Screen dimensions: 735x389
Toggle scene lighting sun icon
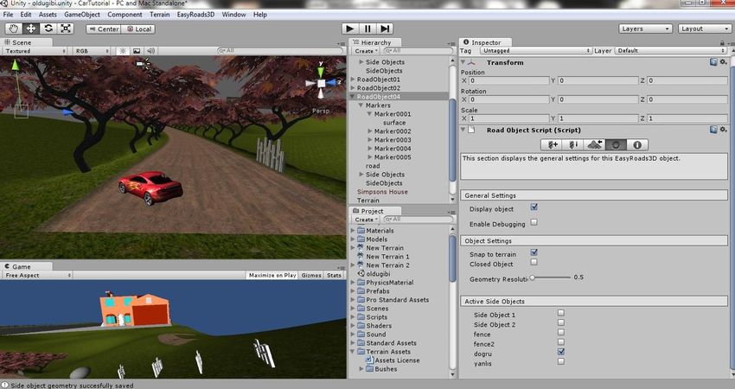[123, 51]
